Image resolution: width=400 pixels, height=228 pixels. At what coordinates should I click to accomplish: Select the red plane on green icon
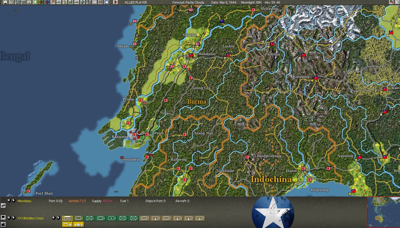[41, 2]
